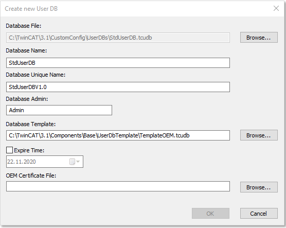
Task: Close the Create new User DB dialog
Action: click(x=276, y=8)
